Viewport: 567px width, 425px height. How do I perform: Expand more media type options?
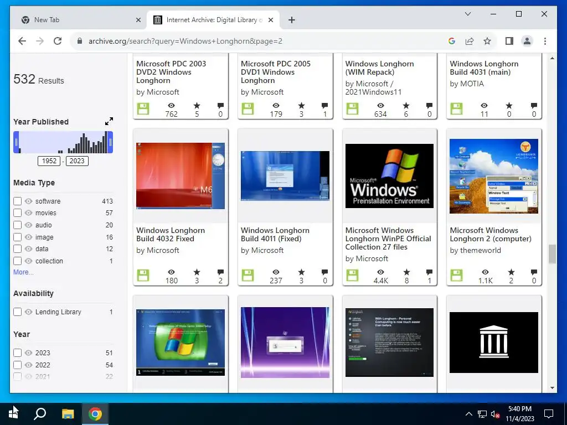tap(23, 272)
